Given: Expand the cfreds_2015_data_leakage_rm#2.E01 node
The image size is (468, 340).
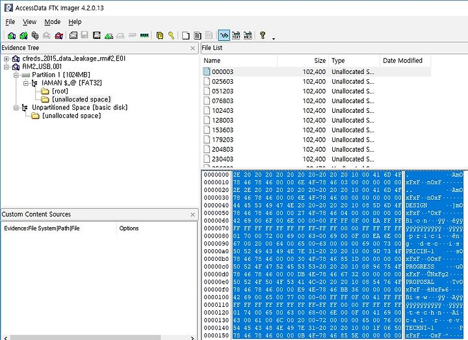Looking at the screenshot, I should pyautogui.click(x=6, y=58).
